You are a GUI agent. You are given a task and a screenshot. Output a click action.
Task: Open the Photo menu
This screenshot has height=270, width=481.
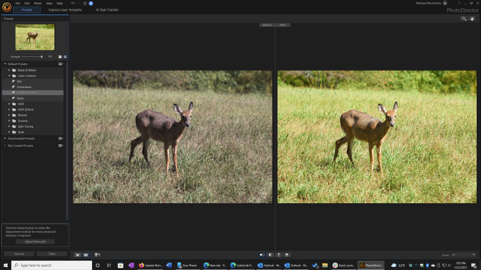(38, 3)
